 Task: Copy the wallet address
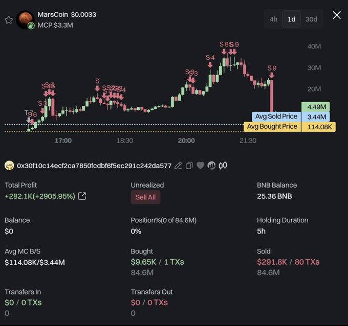(x=189, y=166)
